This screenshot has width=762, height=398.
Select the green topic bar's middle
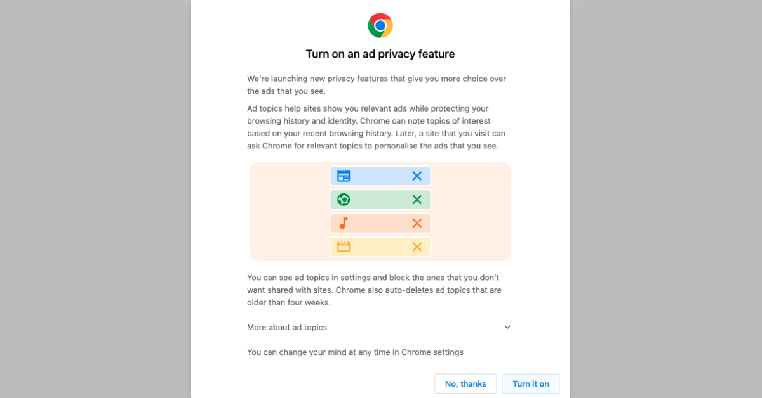pos(380,200)
